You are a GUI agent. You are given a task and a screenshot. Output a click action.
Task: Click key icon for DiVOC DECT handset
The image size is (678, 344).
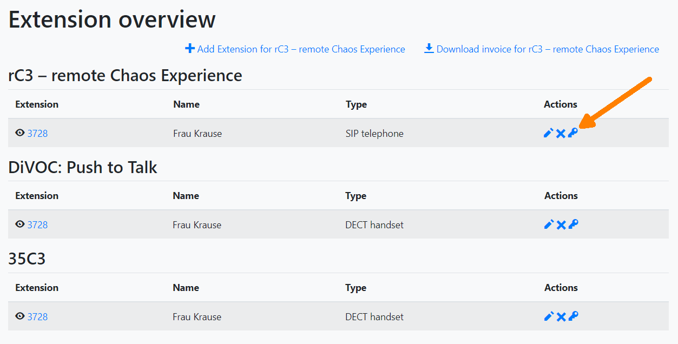pos(574,224)
